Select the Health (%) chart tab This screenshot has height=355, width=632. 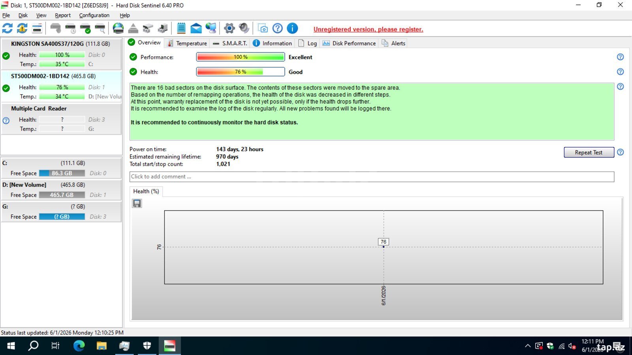pos(146,191)
